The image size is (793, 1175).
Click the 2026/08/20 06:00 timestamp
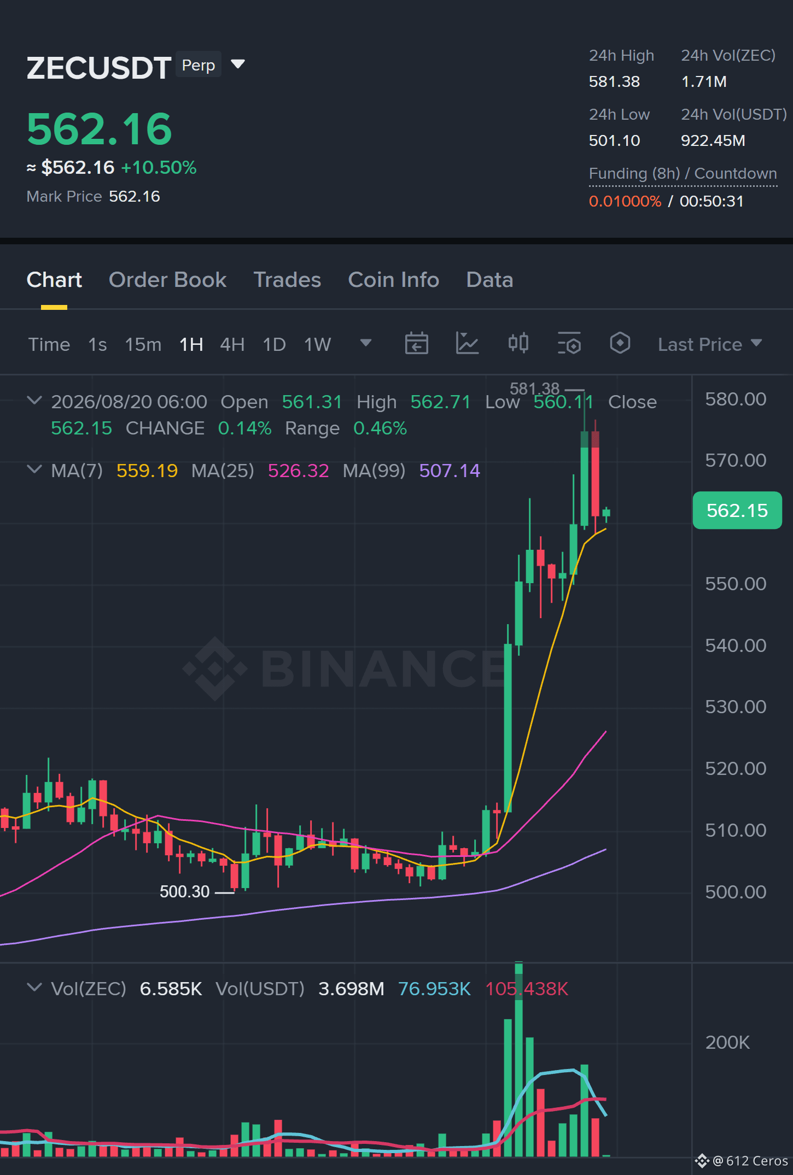coord(129,402)
